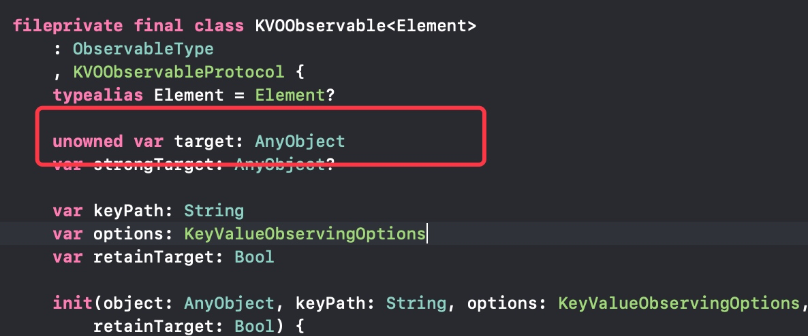This screenshot has width=808, height=336.
Task: Click the typealias keyword
Action: pyautogui.click(x=98, y=95)
